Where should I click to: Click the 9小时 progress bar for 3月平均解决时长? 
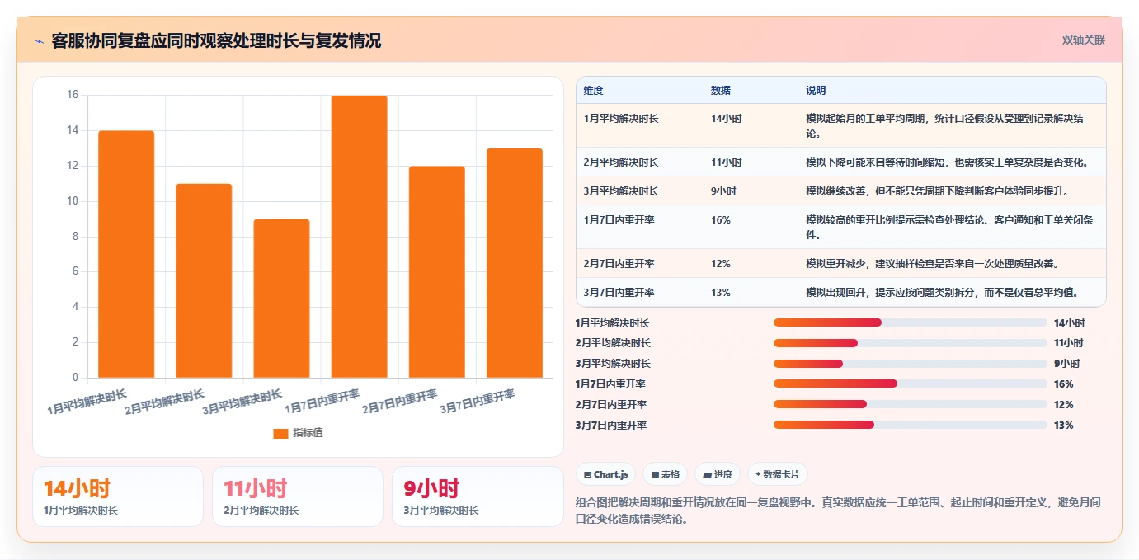click(x=910, y=364)
